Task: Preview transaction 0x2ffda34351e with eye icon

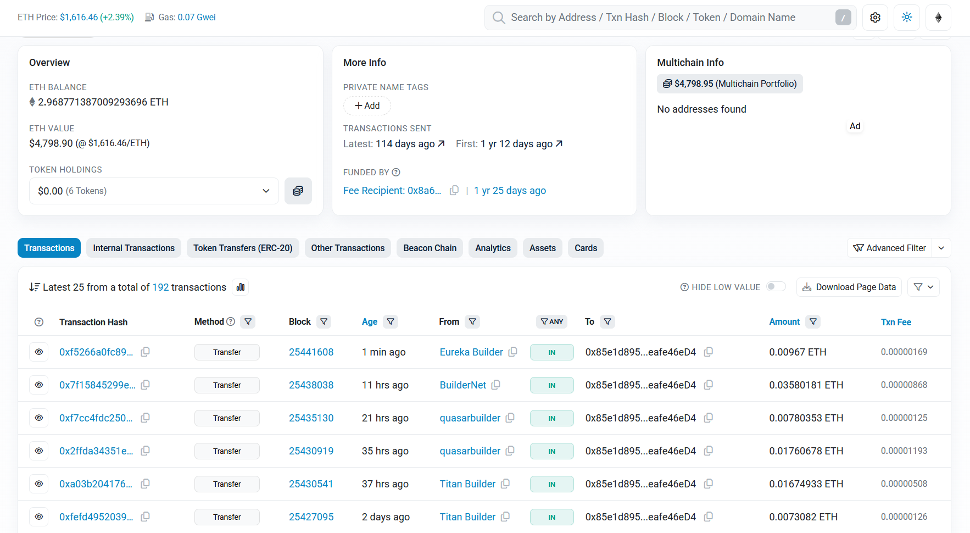Action: point(39,451)
